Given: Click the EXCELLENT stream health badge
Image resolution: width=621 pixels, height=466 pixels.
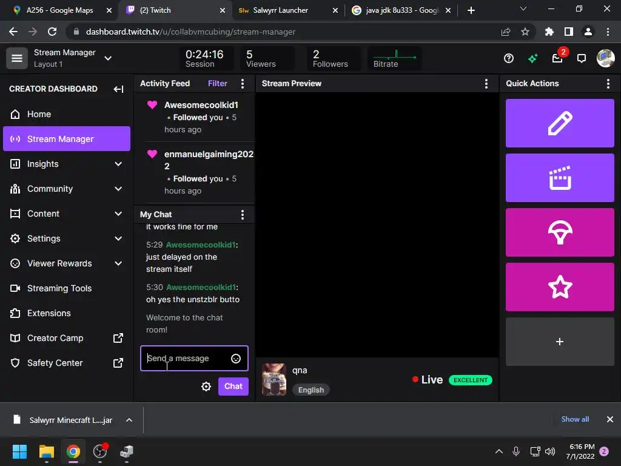Looking at the screenshot, I should click(470, 380).
